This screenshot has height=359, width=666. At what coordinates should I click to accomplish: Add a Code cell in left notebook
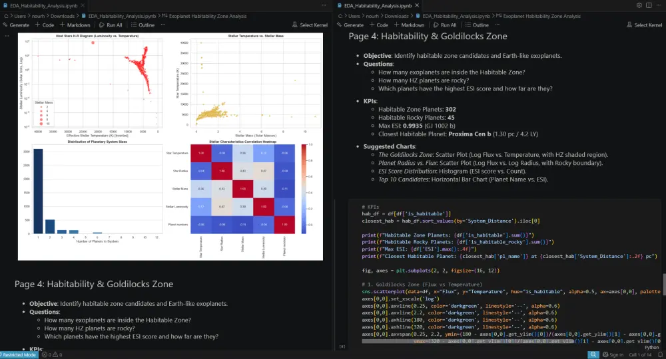pyautogui.click(x=45, y=25)
